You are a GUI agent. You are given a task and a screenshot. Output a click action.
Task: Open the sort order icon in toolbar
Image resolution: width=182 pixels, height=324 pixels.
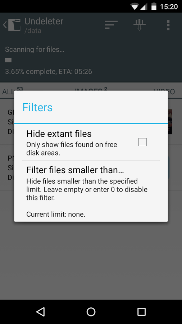[111, 25]
